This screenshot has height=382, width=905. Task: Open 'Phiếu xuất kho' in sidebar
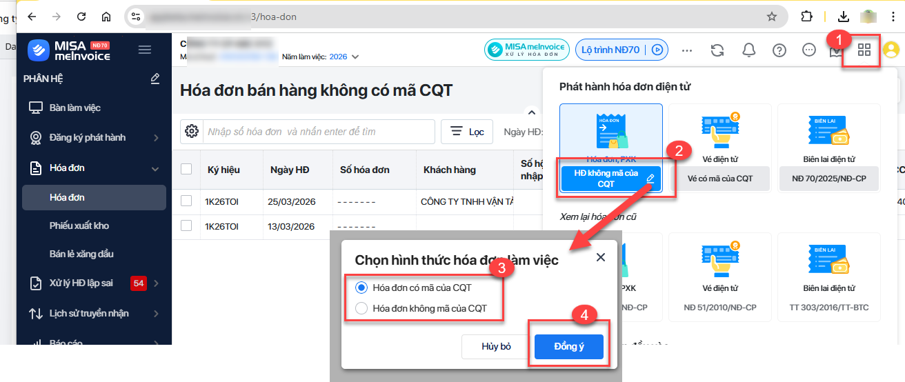point(79,225)
